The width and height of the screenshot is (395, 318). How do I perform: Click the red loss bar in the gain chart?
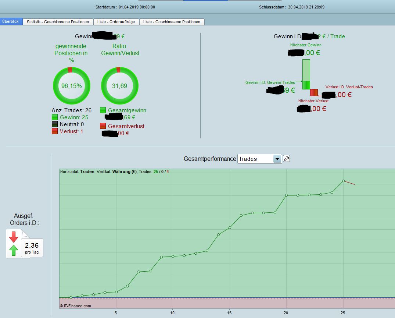click(314, 93)
